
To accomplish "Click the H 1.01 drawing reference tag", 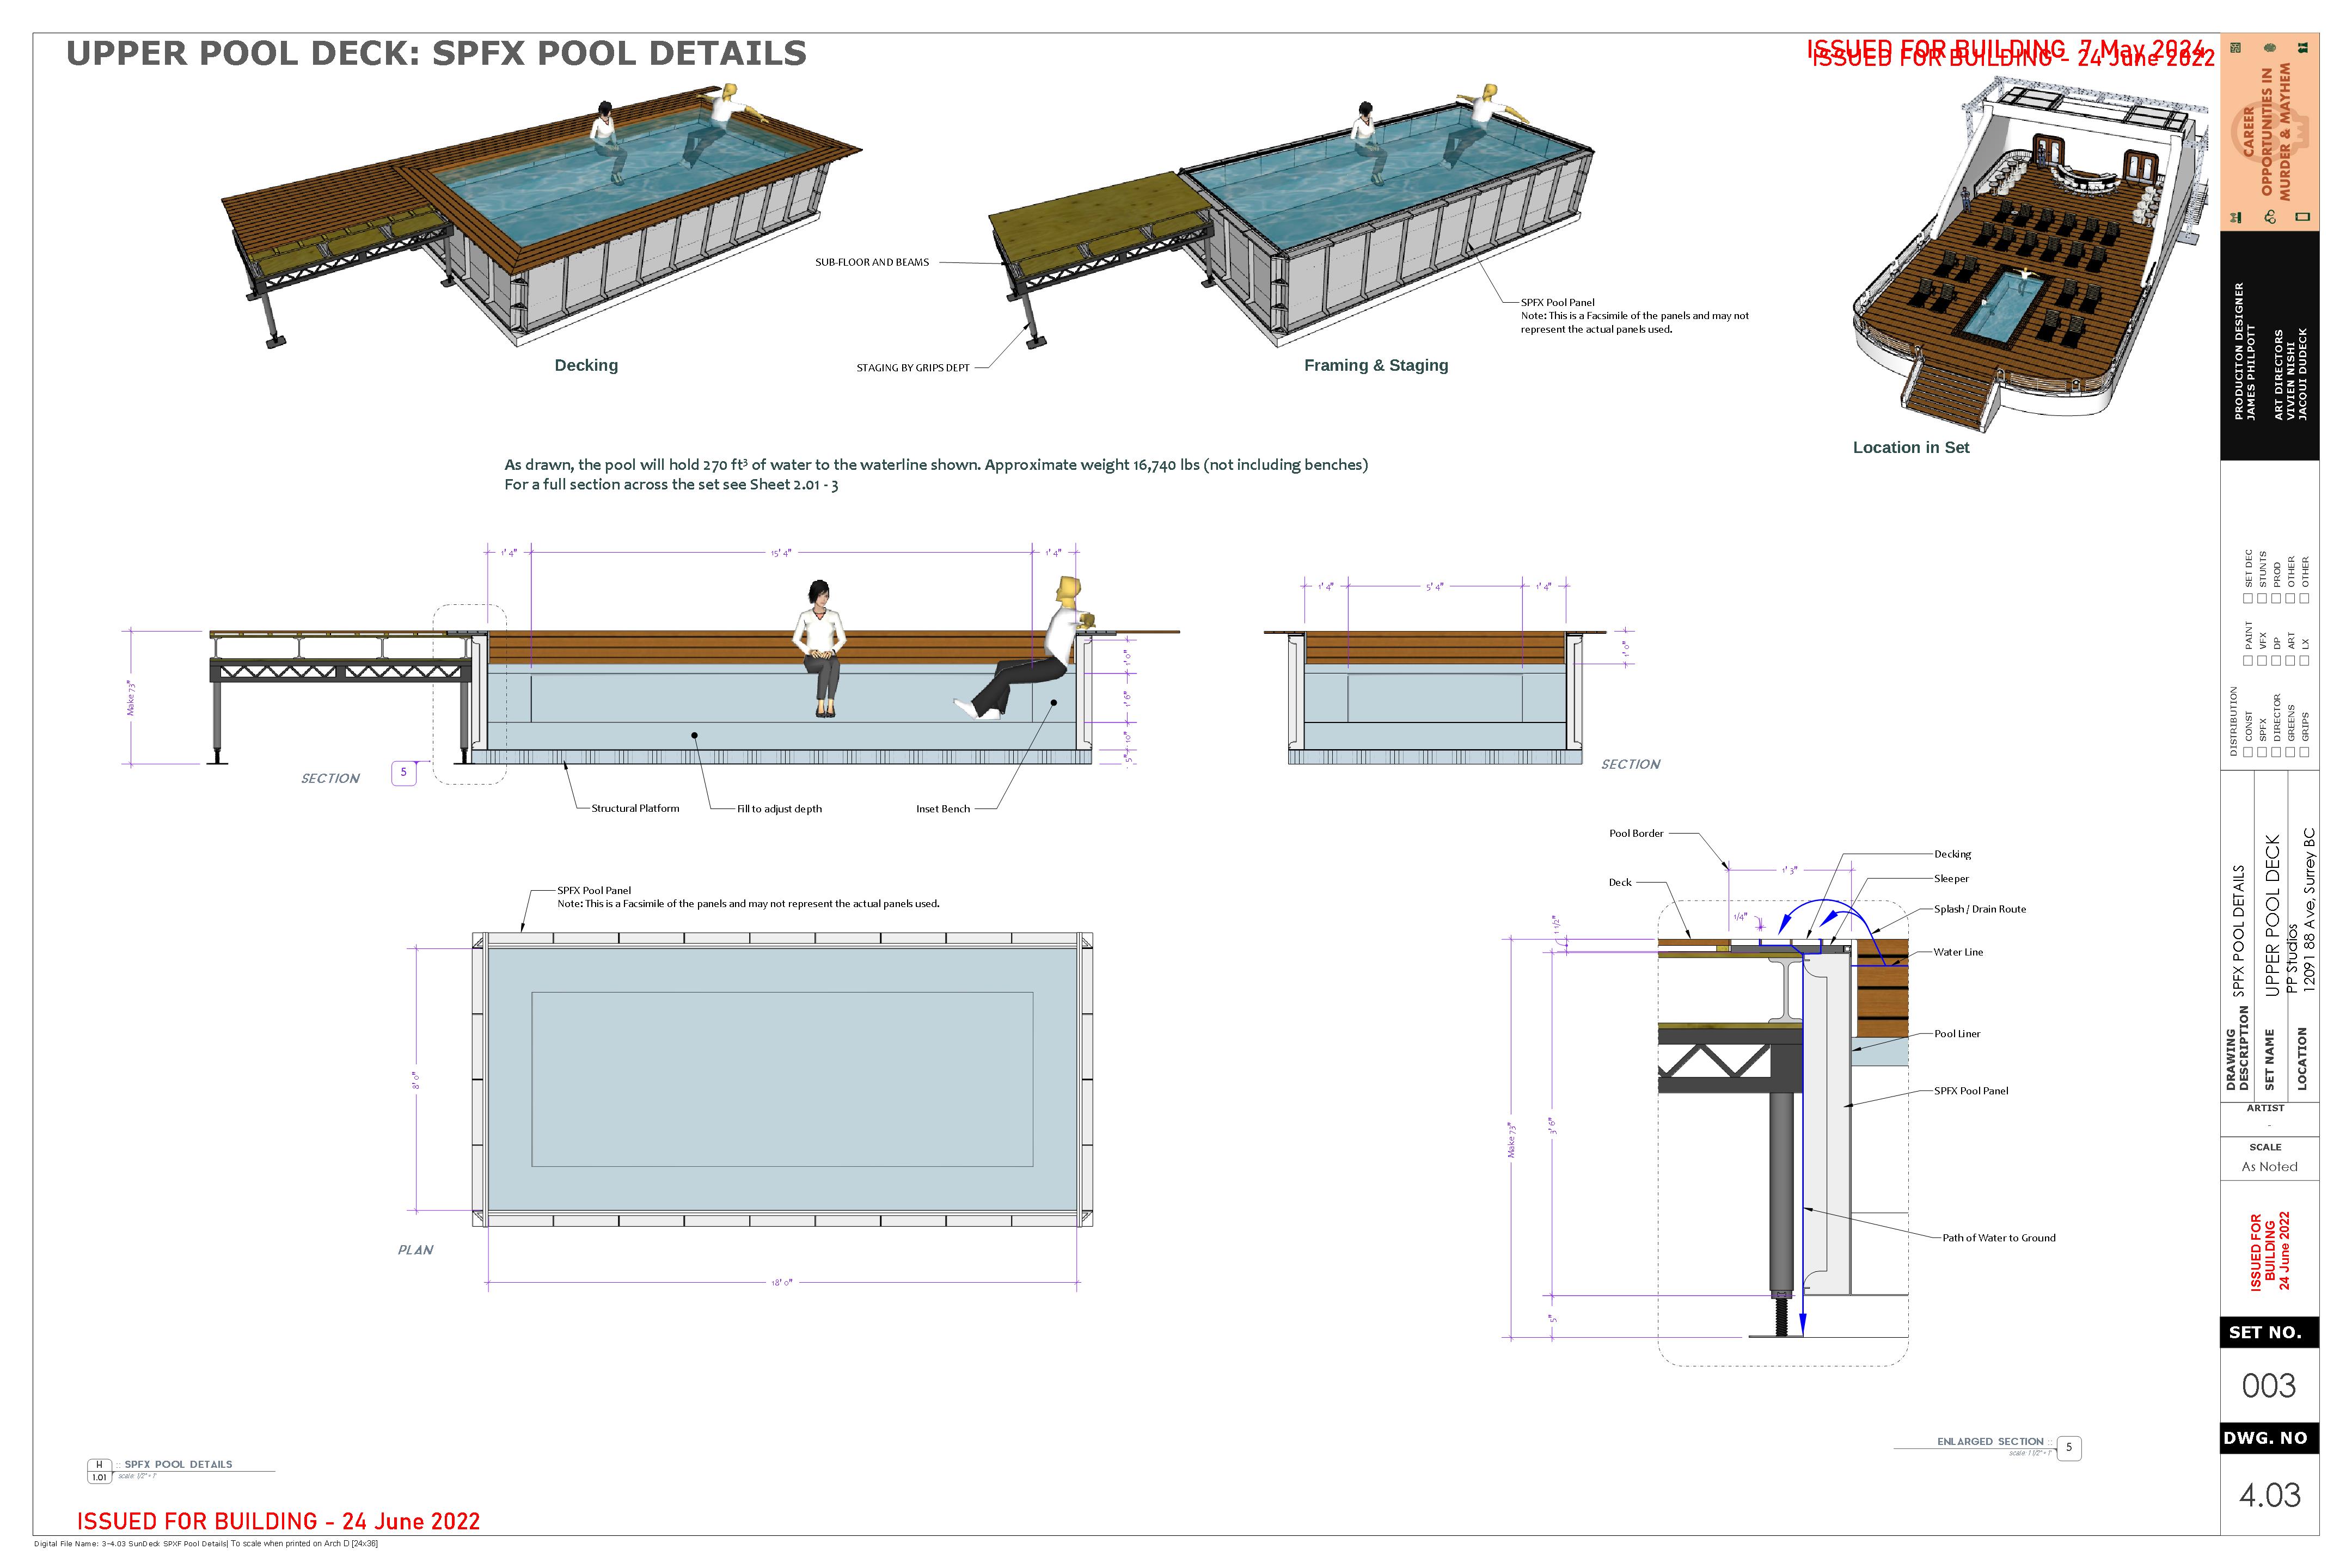I will [99, 1471].
